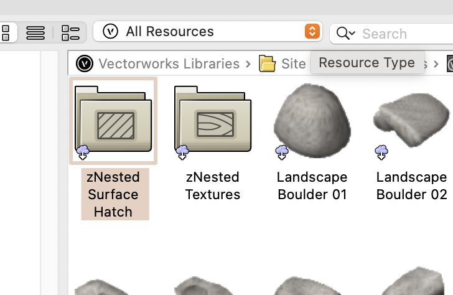
Task: Go to Vectorworks Libraries in breadcrumb path
Action: [x=169, y=63]
